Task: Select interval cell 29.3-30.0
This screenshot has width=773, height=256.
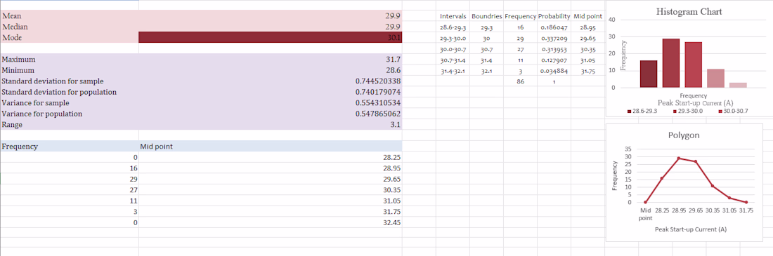Action: pos(453,39)
